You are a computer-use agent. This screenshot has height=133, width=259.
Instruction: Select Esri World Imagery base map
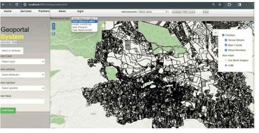click(226, 60)
